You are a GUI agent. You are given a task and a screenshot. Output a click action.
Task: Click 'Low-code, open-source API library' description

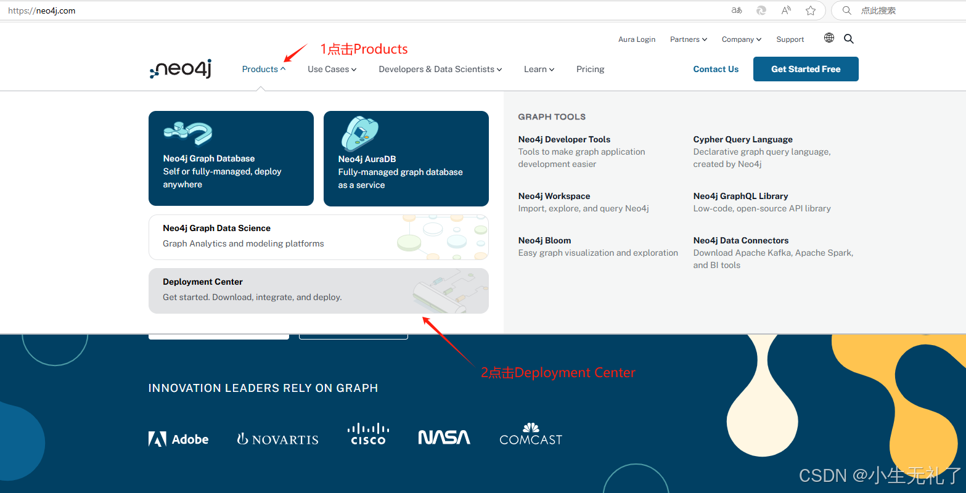click(x=762, y=208)
